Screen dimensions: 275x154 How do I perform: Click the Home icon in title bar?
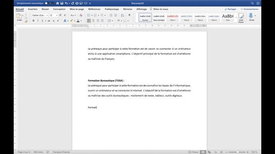click(58, 3)
